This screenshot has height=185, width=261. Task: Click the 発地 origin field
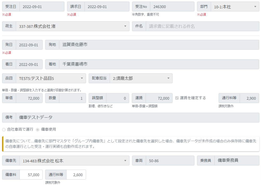click(159, 45)
